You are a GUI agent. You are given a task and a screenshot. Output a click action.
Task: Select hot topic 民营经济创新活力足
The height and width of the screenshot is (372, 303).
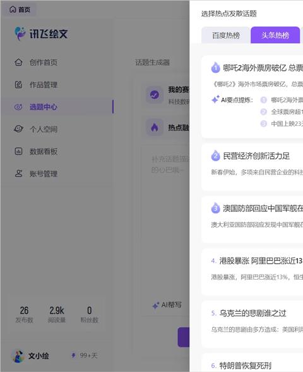256,156
